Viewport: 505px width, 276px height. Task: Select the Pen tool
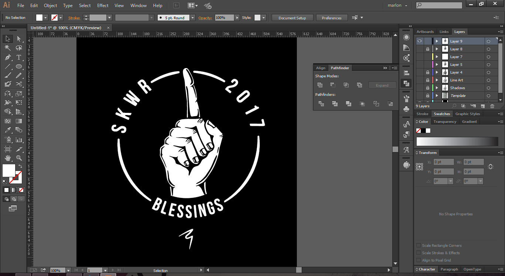pyautogui.click(x=7, y=57)
